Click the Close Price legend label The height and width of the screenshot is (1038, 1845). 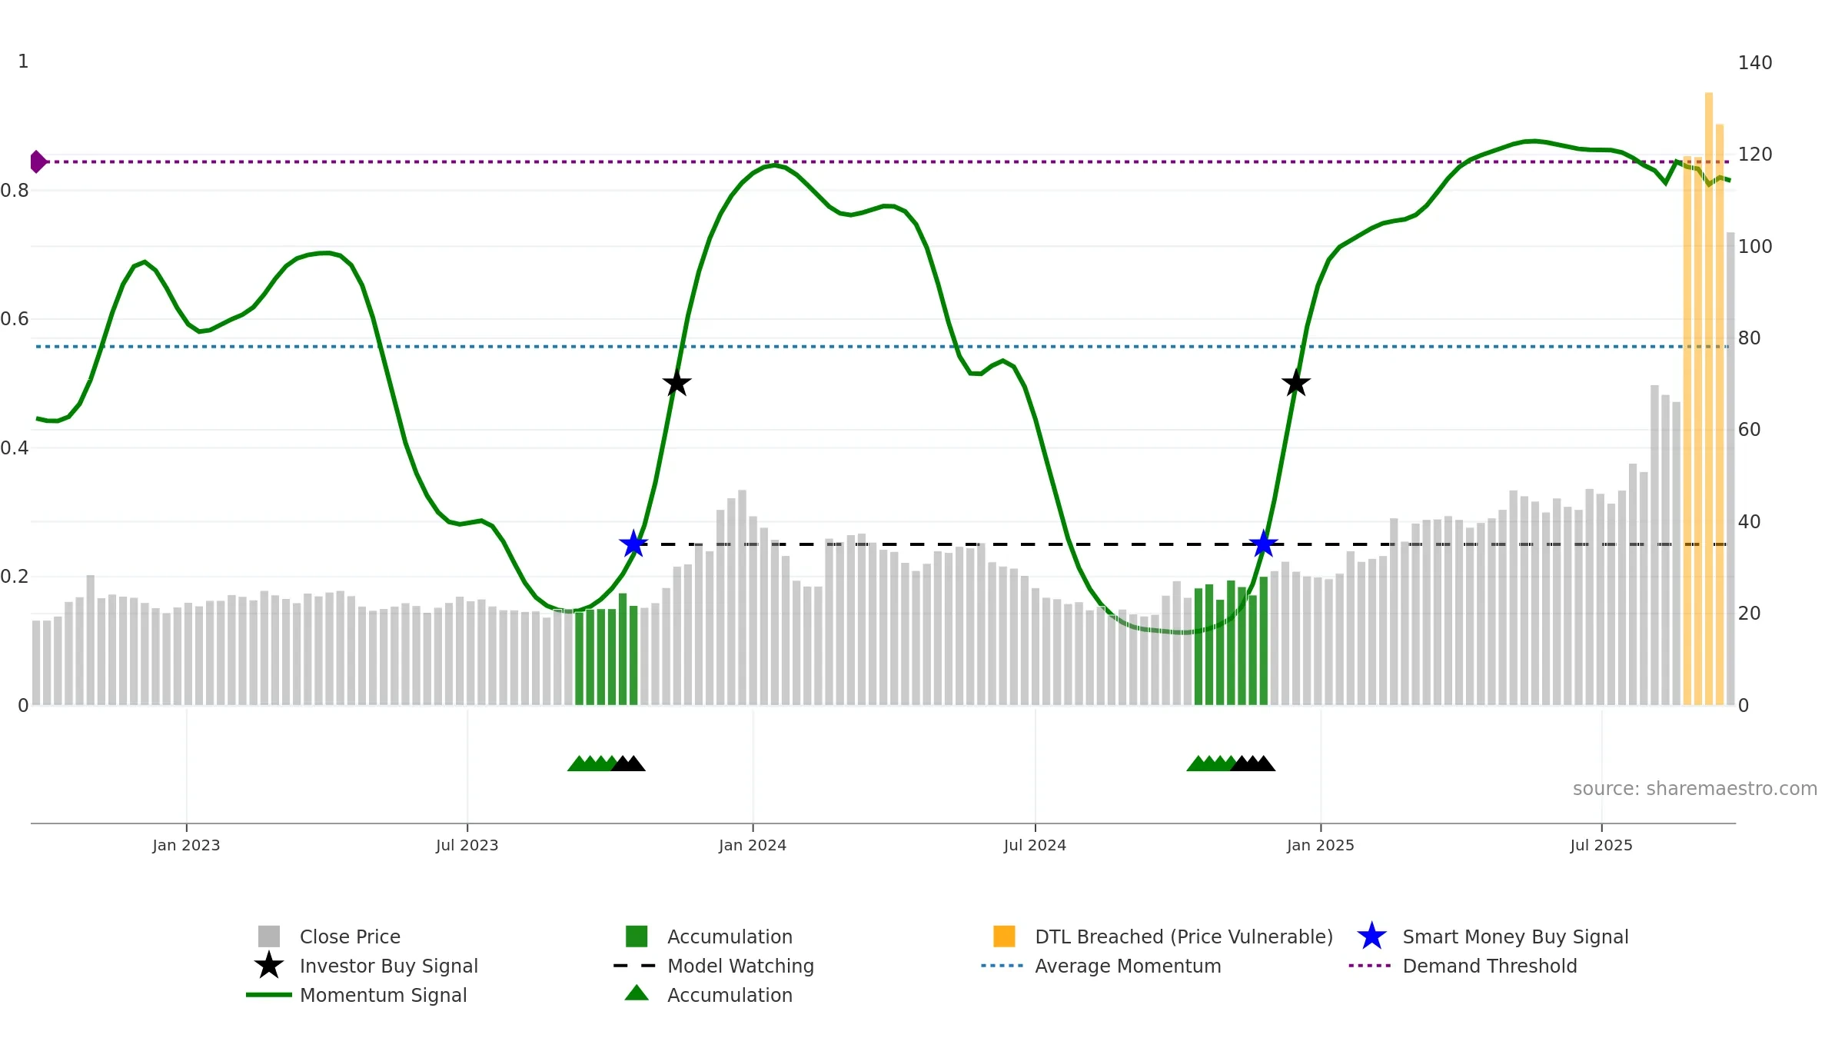(350, 937)
